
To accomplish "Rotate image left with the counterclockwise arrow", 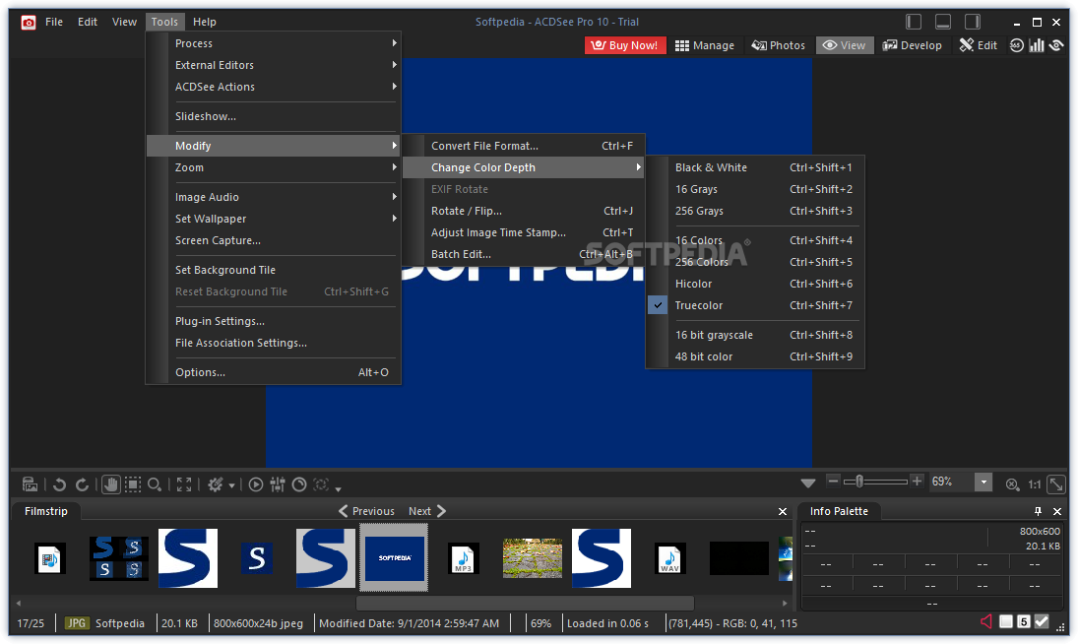I will [x=59, y=484].
